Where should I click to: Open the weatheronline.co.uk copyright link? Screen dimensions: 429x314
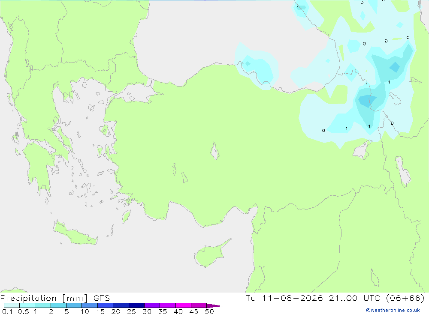pos(393,310)
